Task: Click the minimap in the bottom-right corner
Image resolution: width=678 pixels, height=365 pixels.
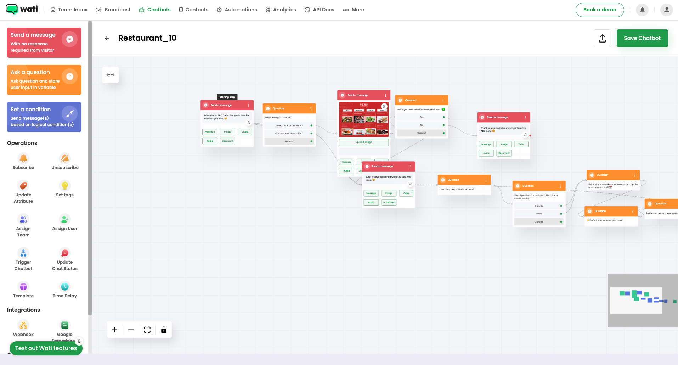Action: 643,300
